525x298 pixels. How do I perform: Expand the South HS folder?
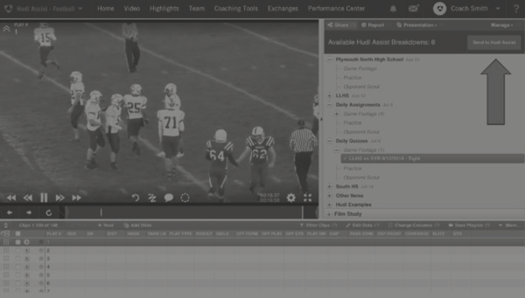coord(329,187)
